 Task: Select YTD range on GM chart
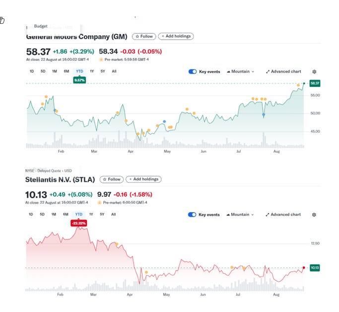tap(79, 71)
